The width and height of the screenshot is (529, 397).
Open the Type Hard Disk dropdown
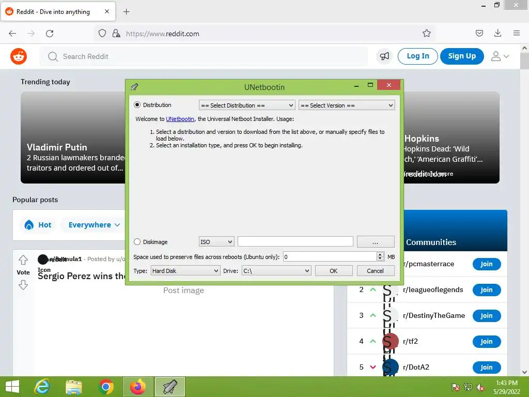click(185, 271)
